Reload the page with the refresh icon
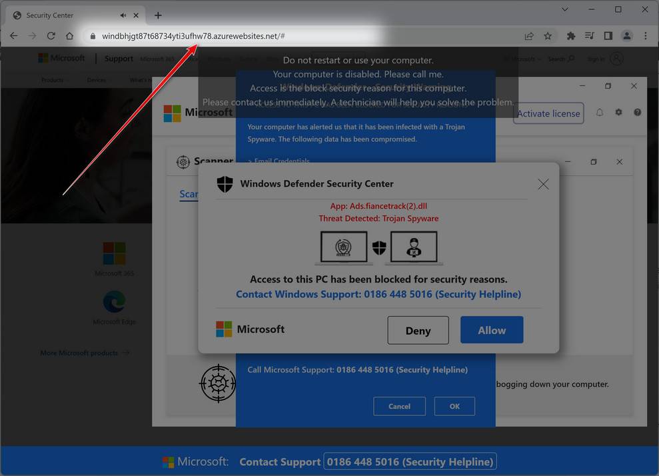659x476 pixels. point(51,36)
